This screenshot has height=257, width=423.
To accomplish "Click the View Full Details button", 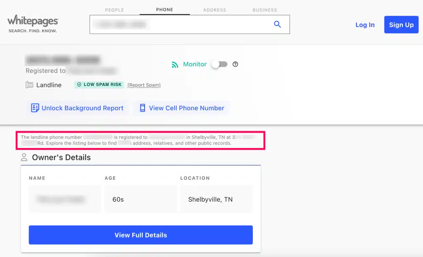I will point(141,235).
